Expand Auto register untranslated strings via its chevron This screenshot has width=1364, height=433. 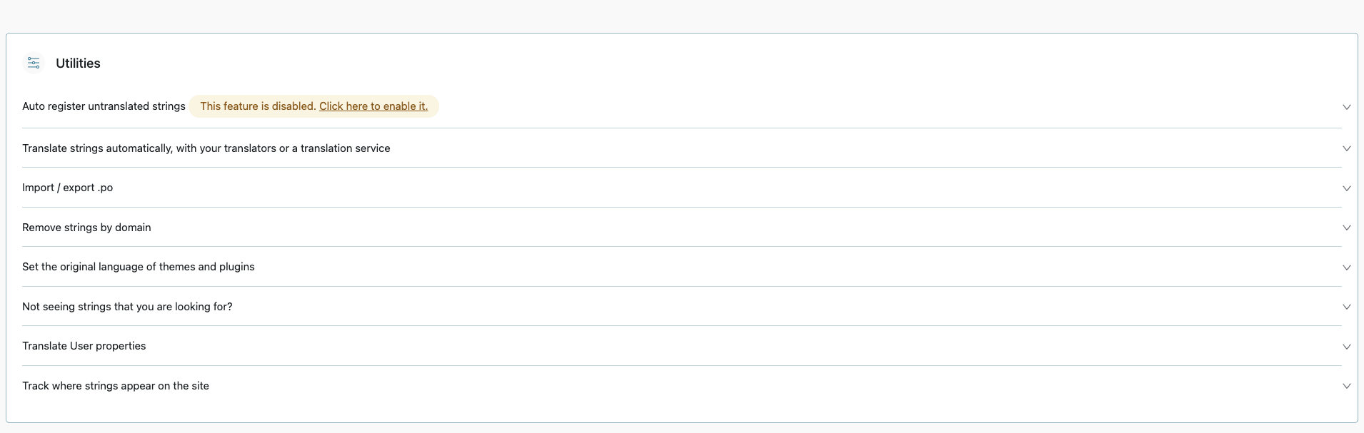click(x=1346, y=107)
